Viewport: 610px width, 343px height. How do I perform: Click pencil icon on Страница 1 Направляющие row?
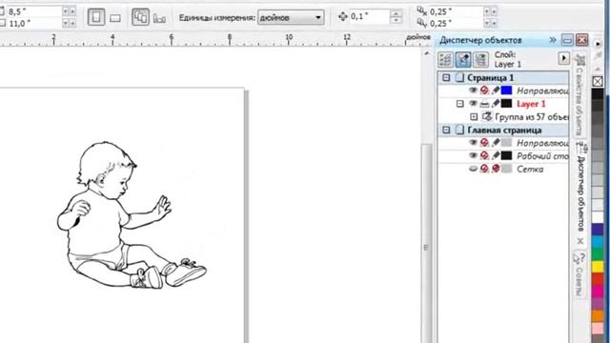(x=496, y=91)
